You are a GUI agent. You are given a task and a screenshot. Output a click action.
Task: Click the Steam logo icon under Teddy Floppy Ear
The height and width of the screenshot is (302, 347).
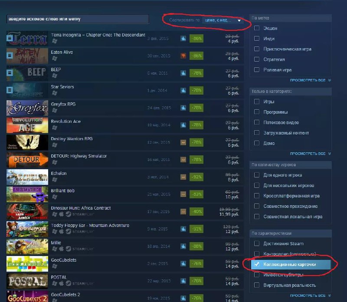(x=69, y=231)
